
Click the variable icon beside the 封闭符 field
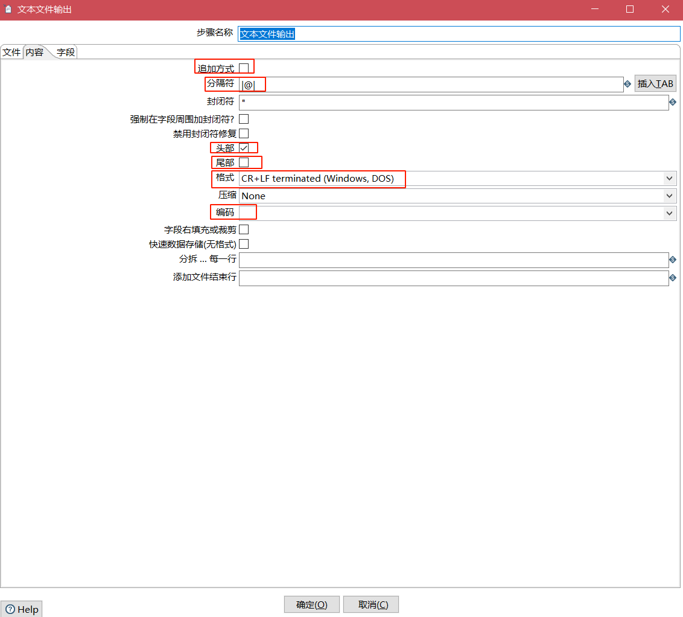tap(673, 103)
